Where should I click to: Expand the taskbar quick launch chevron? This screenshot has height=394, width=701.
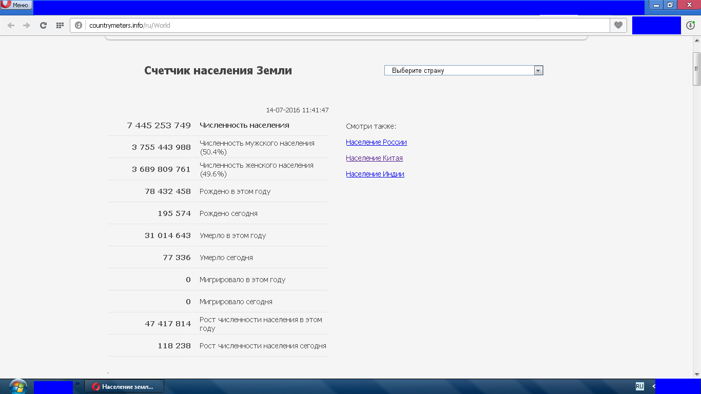click(77, 383)
